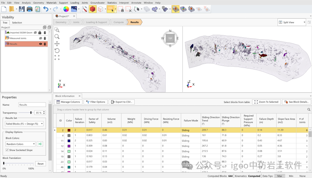This screenshot has width=312, height=178.
Task: Open the color wheel display options
Action: [66, 9]
